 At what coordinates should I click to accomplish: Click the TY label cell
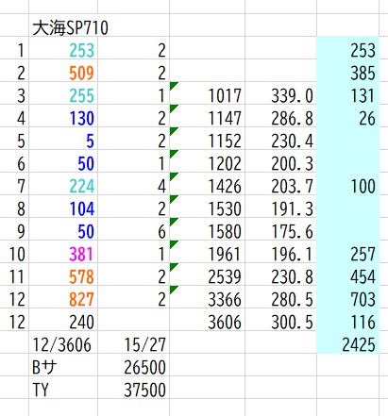[x=63, y=388]
